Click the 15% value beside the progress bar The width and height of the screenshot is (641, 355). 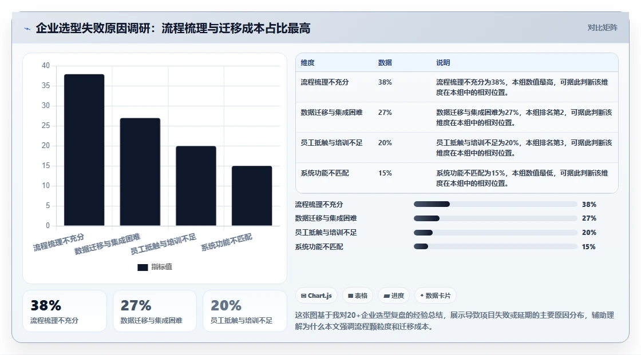[x=589, y=247]
